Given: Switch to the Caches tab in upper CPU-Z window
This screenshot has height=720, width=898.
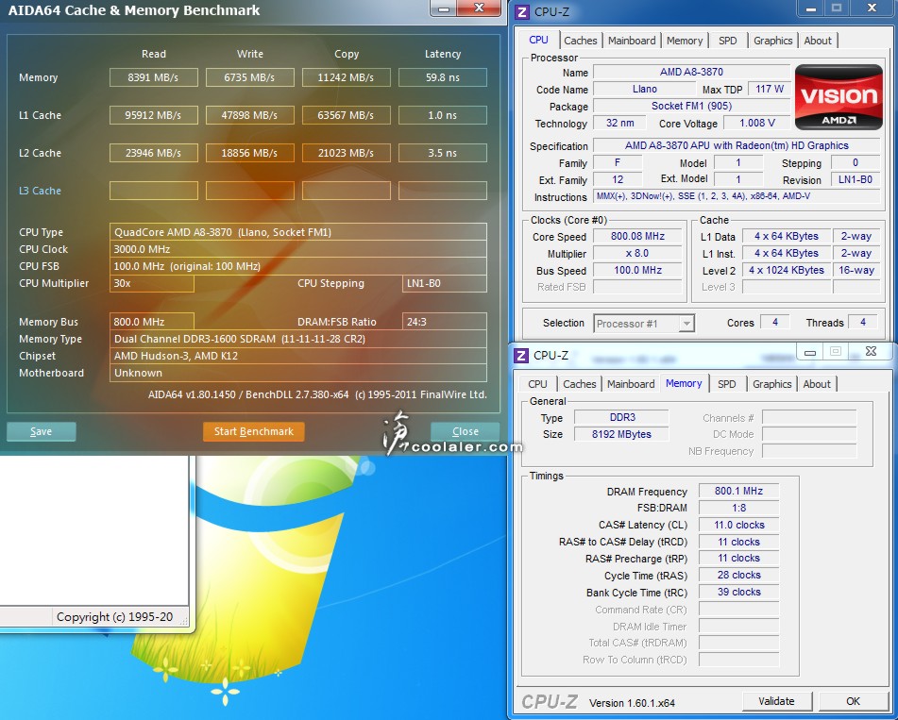Looking at the screenshot, I should click(x=580, y=41).
